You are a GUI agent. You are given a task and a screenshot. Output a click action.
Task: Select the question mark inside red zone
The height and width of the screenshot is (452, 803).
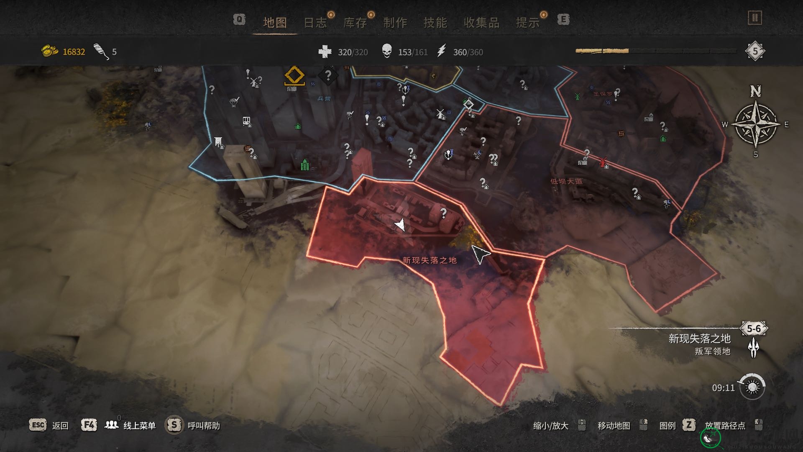[443, 213]
